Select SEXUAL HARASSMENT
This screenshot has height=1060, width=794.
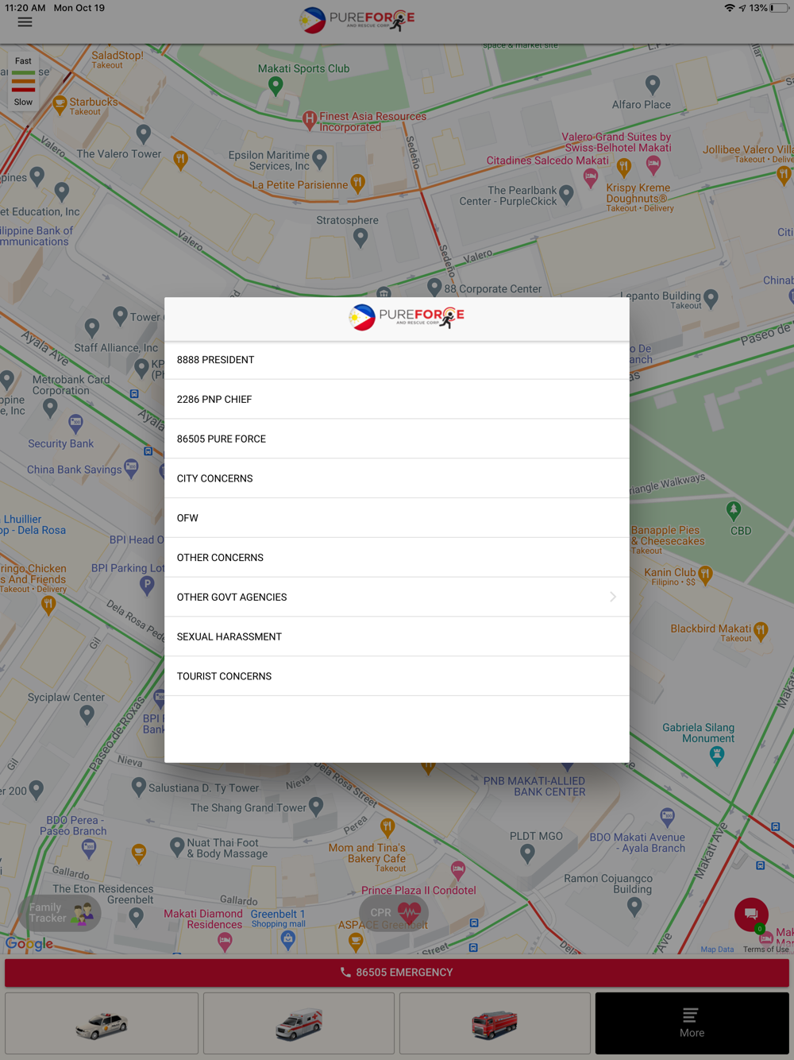pos(397,636)
